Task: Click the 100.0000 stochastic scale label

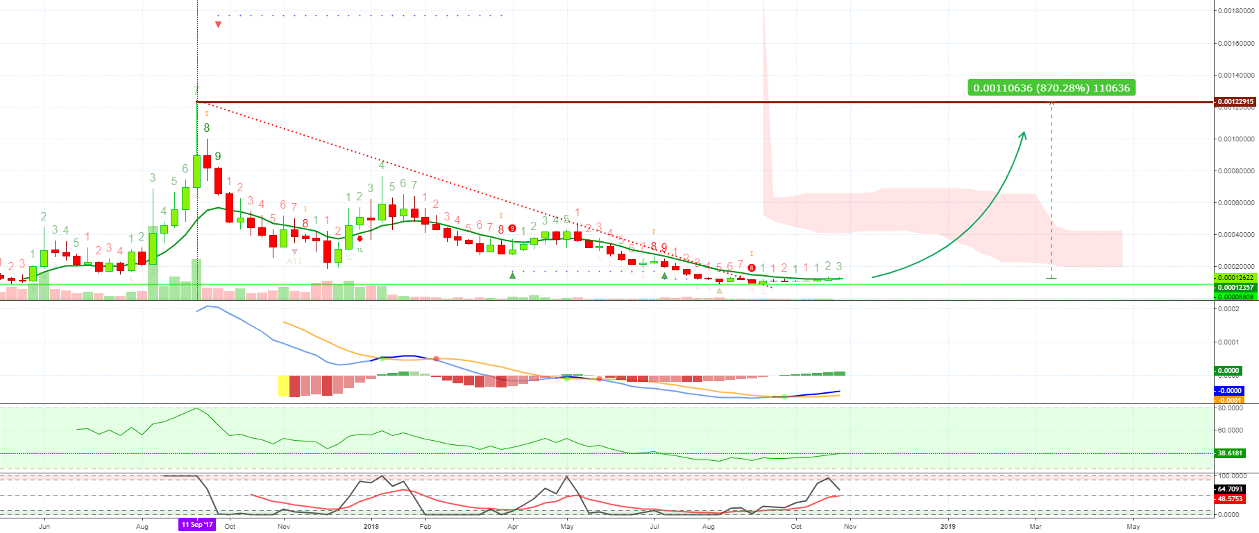Action: pos(1232,476)
